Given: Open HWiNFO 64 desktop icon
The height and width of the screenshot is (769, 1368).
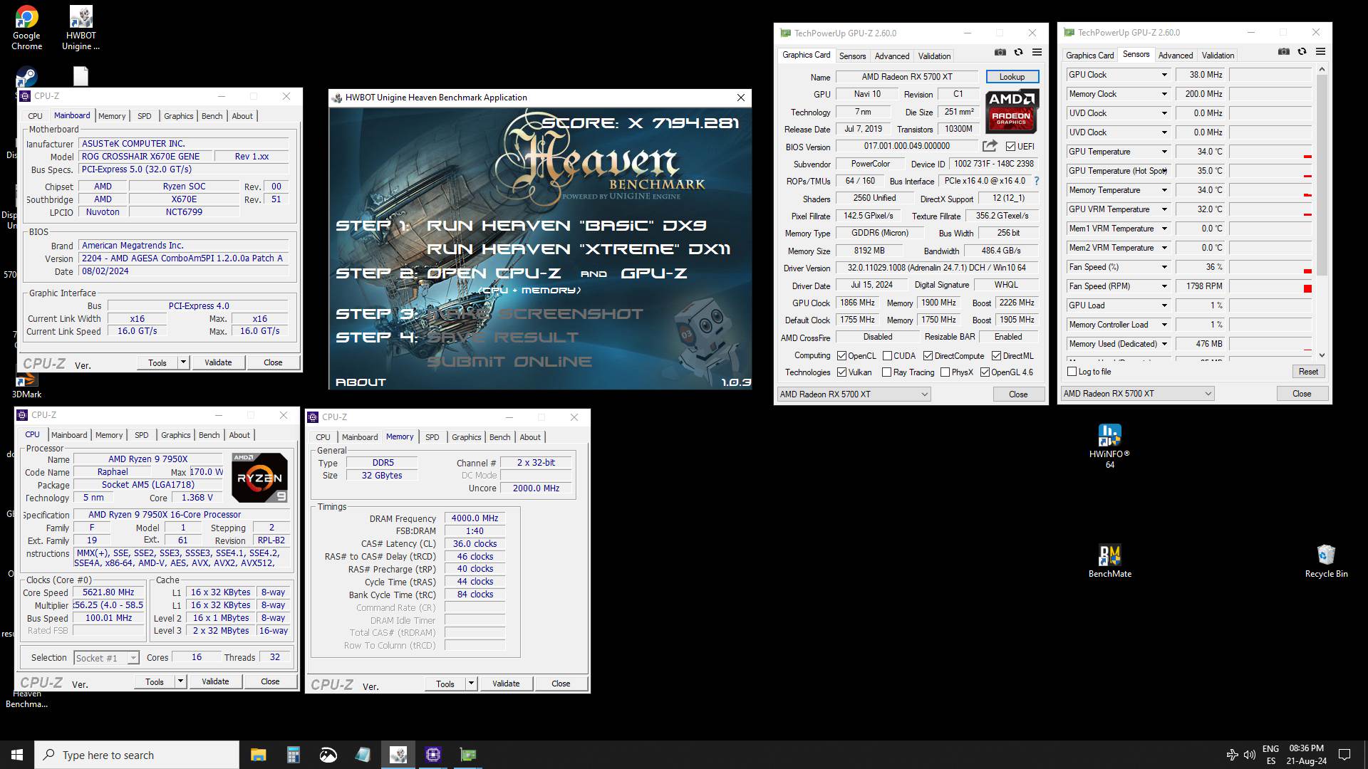Looking at the screenshot, I should 1109,446.
